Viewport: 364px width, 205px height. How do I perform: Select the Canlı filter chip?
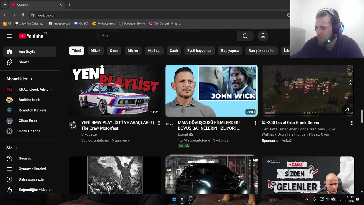pyautogui.click(x=174, y=51)
